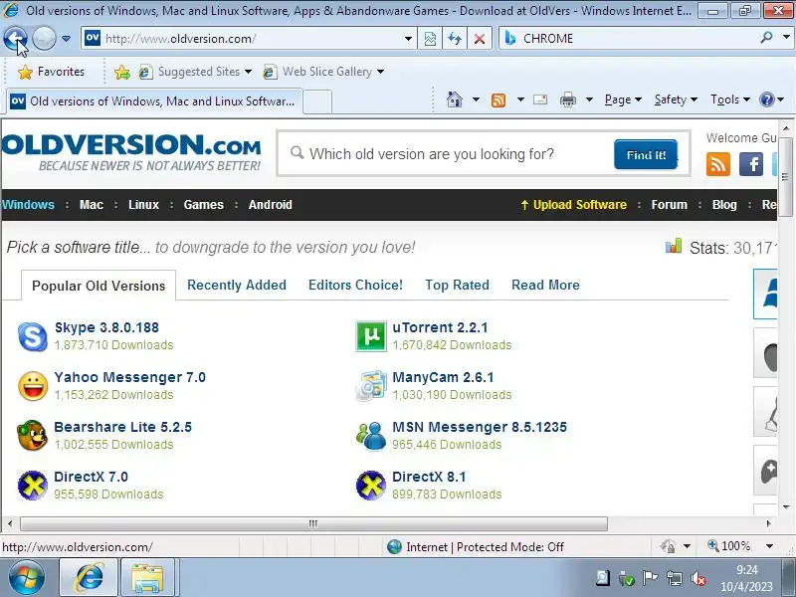The image size is (796, 597).
Task: Open the Windows Start orb
Action: (27, 578)
